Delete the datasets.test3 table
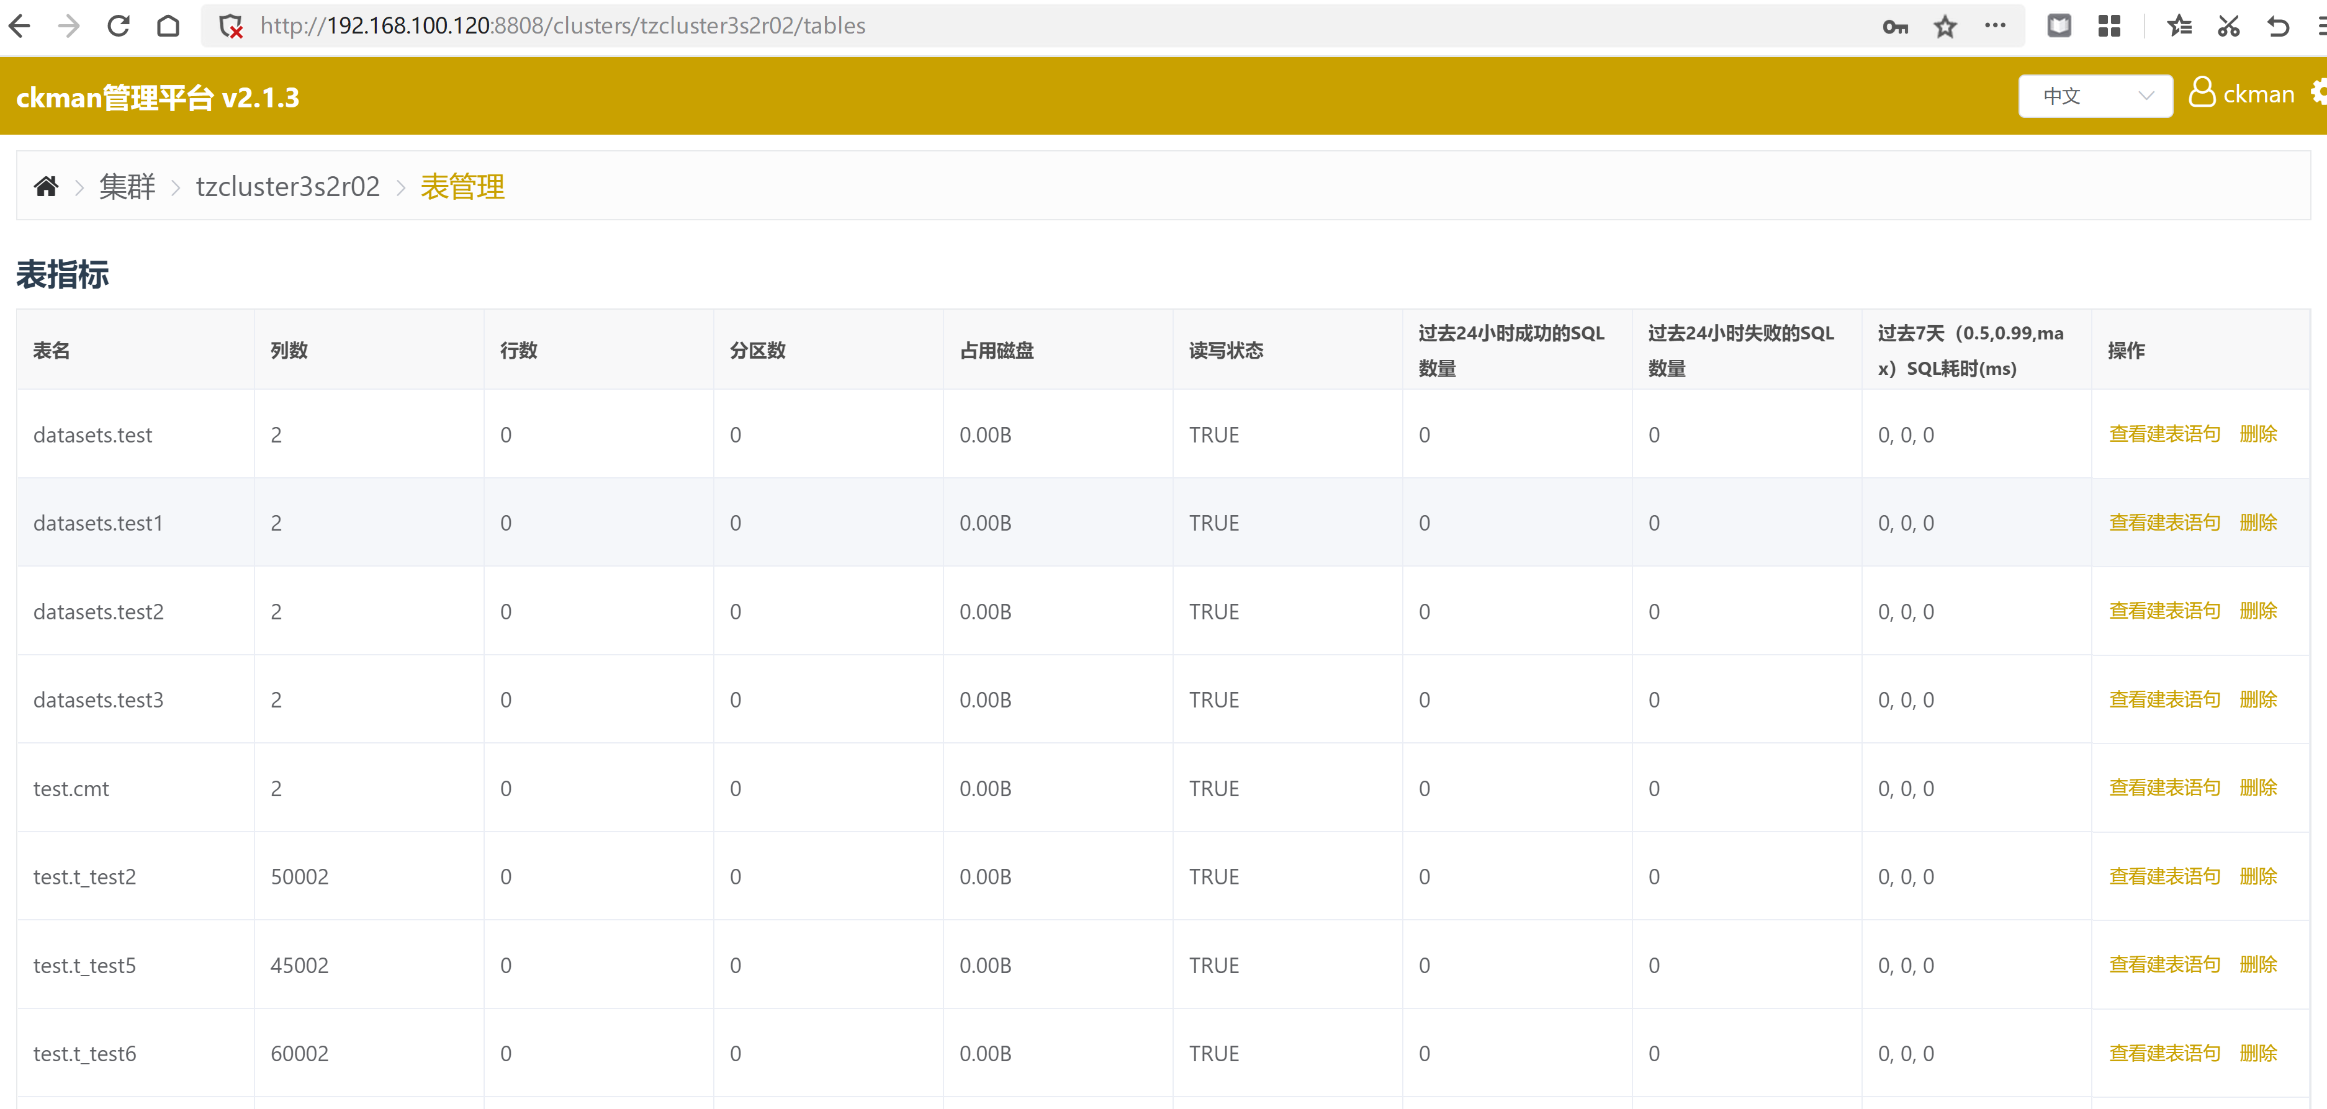This screenshot has width=2327, height=1109. 2258,700
